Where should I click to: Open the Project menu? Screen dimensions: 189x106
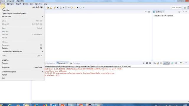26,4
